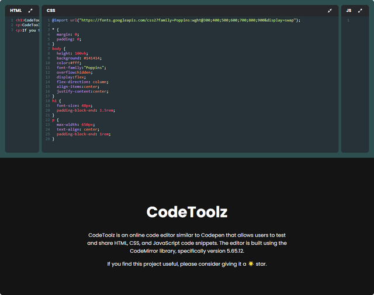374x295 pixels.
Task: Click the CodeToolz heading in preview
Action: [x=187, y=212]
